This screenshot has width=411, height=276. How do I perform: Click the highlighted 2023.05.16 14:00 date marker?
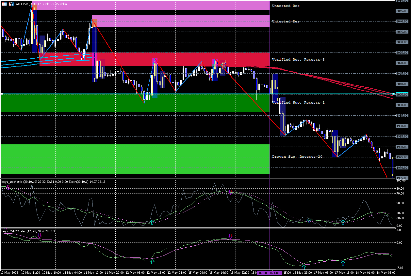pyautogui.click(x=270, y=272)
